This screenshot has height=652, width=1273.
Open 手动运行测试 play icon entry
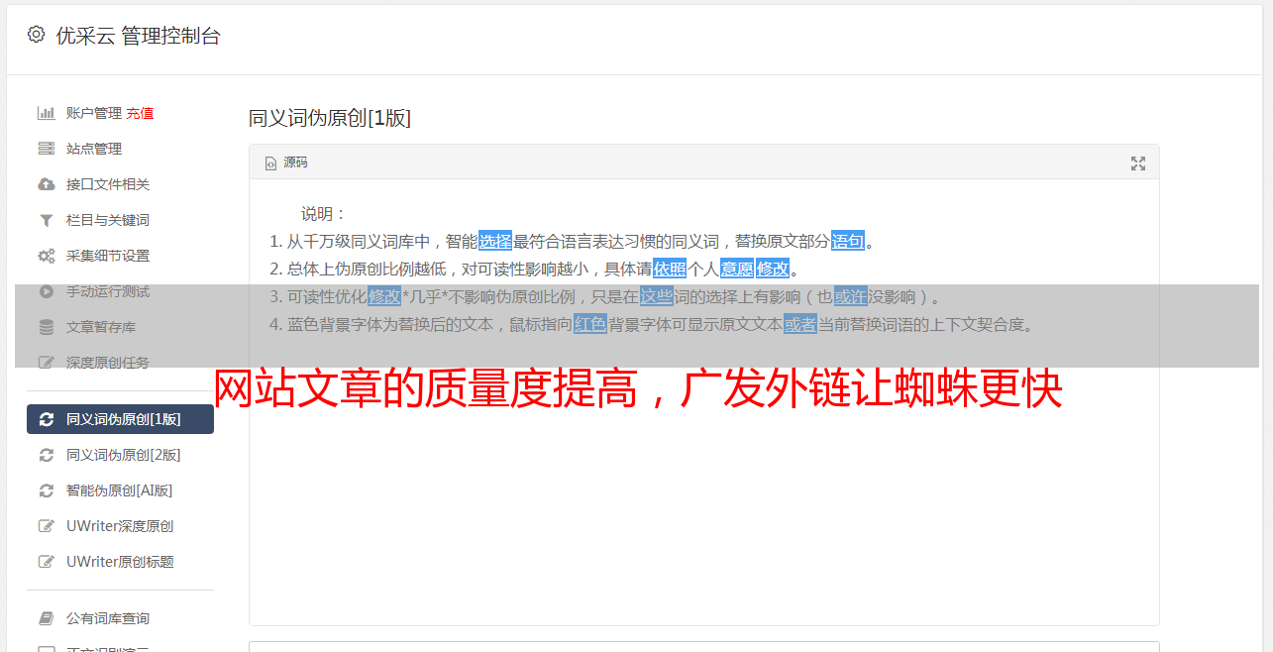pos(46,291)
